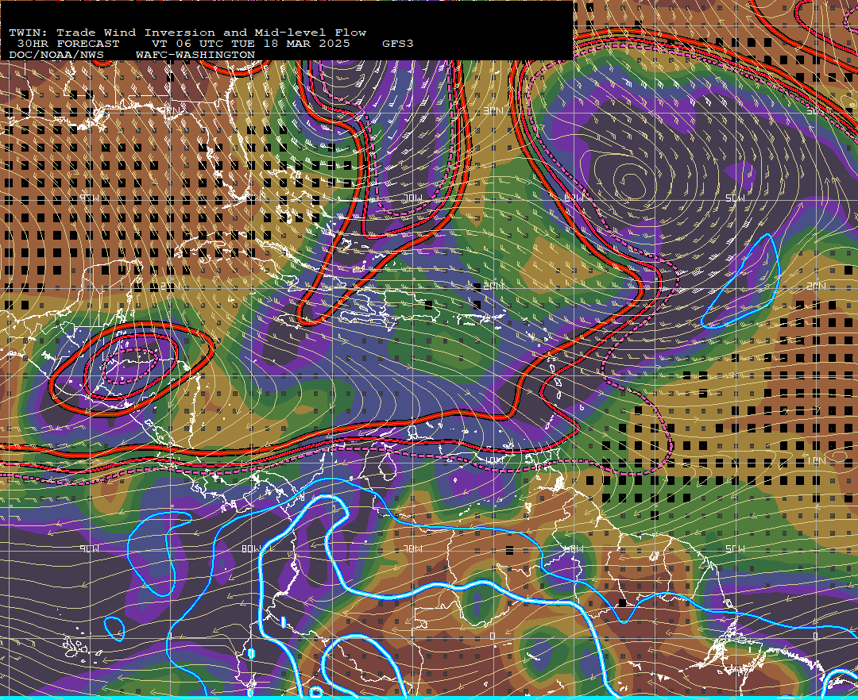This screenshot has width=858, height=700.
Task: Select the "30HR FORECAST" header text
Action: (68, 44)
